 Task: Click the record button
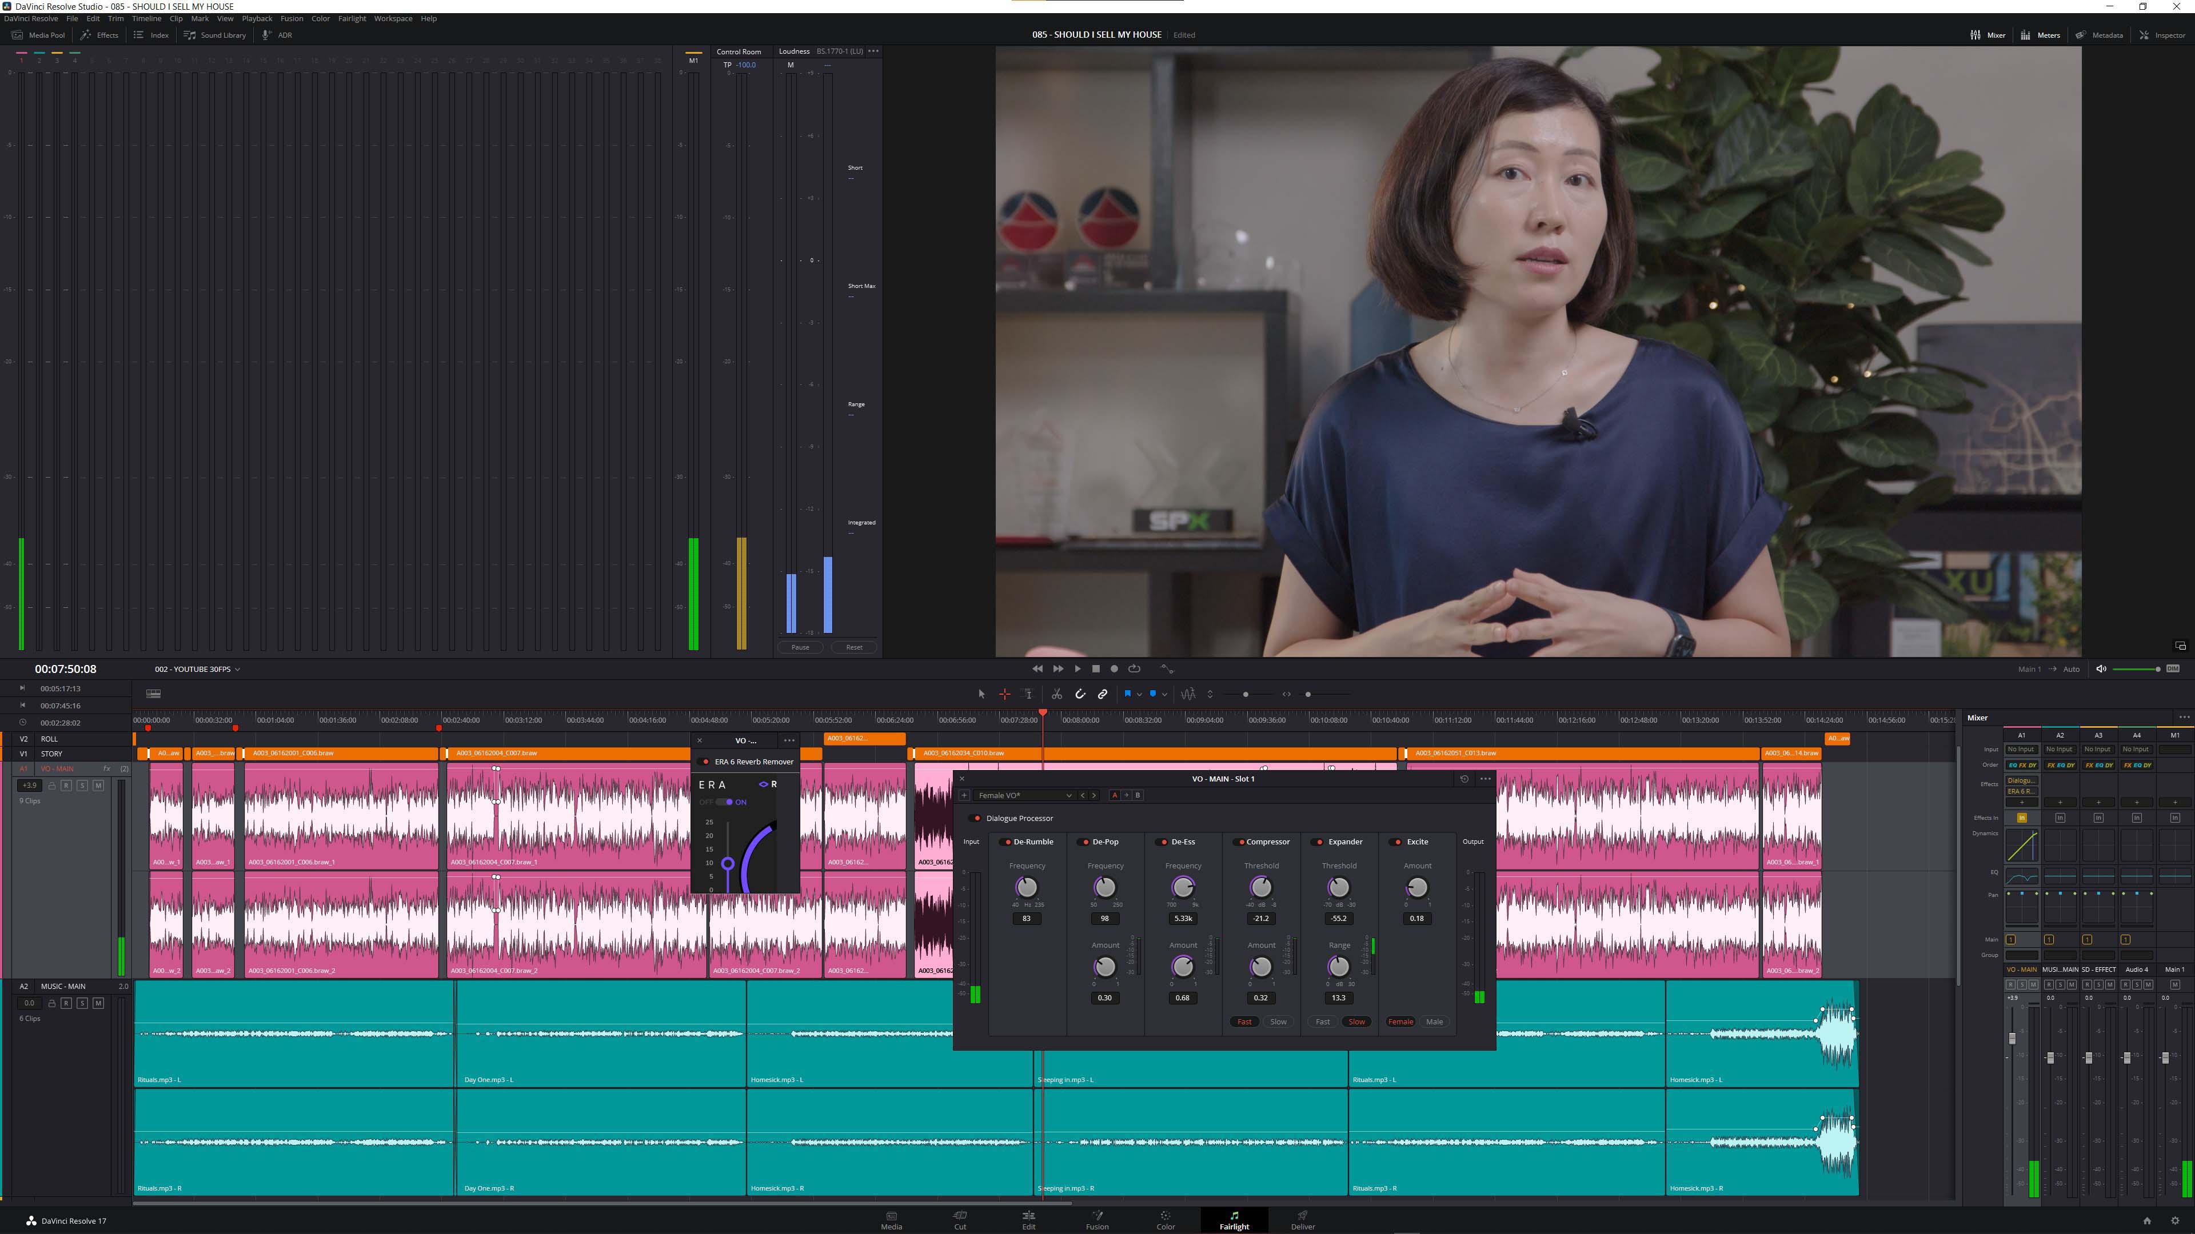click(x=1115, y=668)
